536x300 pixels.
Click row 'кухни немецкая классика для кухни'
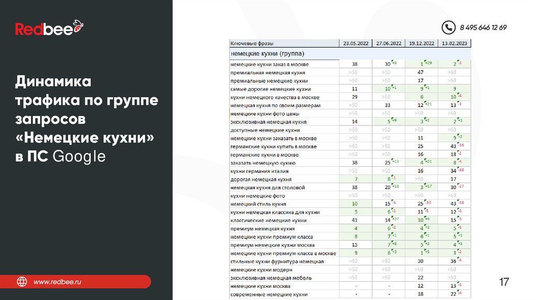[x=350, y=212]
